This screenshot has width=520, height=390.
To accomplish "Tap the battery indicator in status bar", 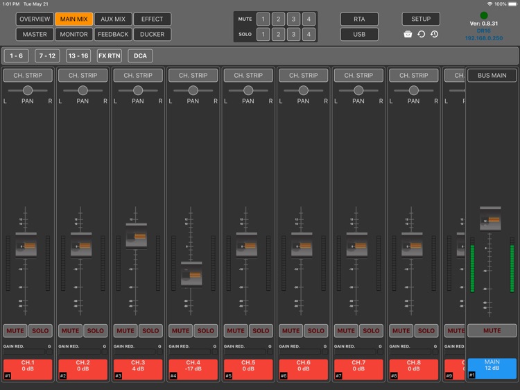I will pos(512,4).
